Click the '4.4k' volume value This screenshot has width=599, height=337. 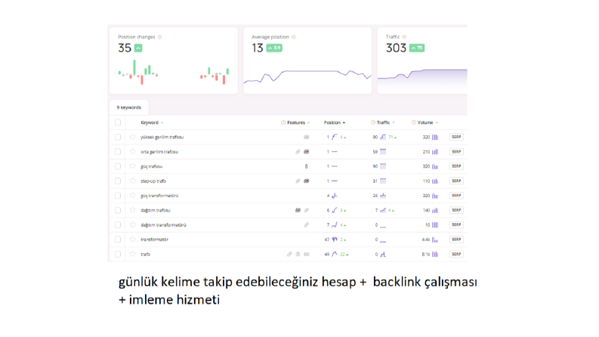426,240
